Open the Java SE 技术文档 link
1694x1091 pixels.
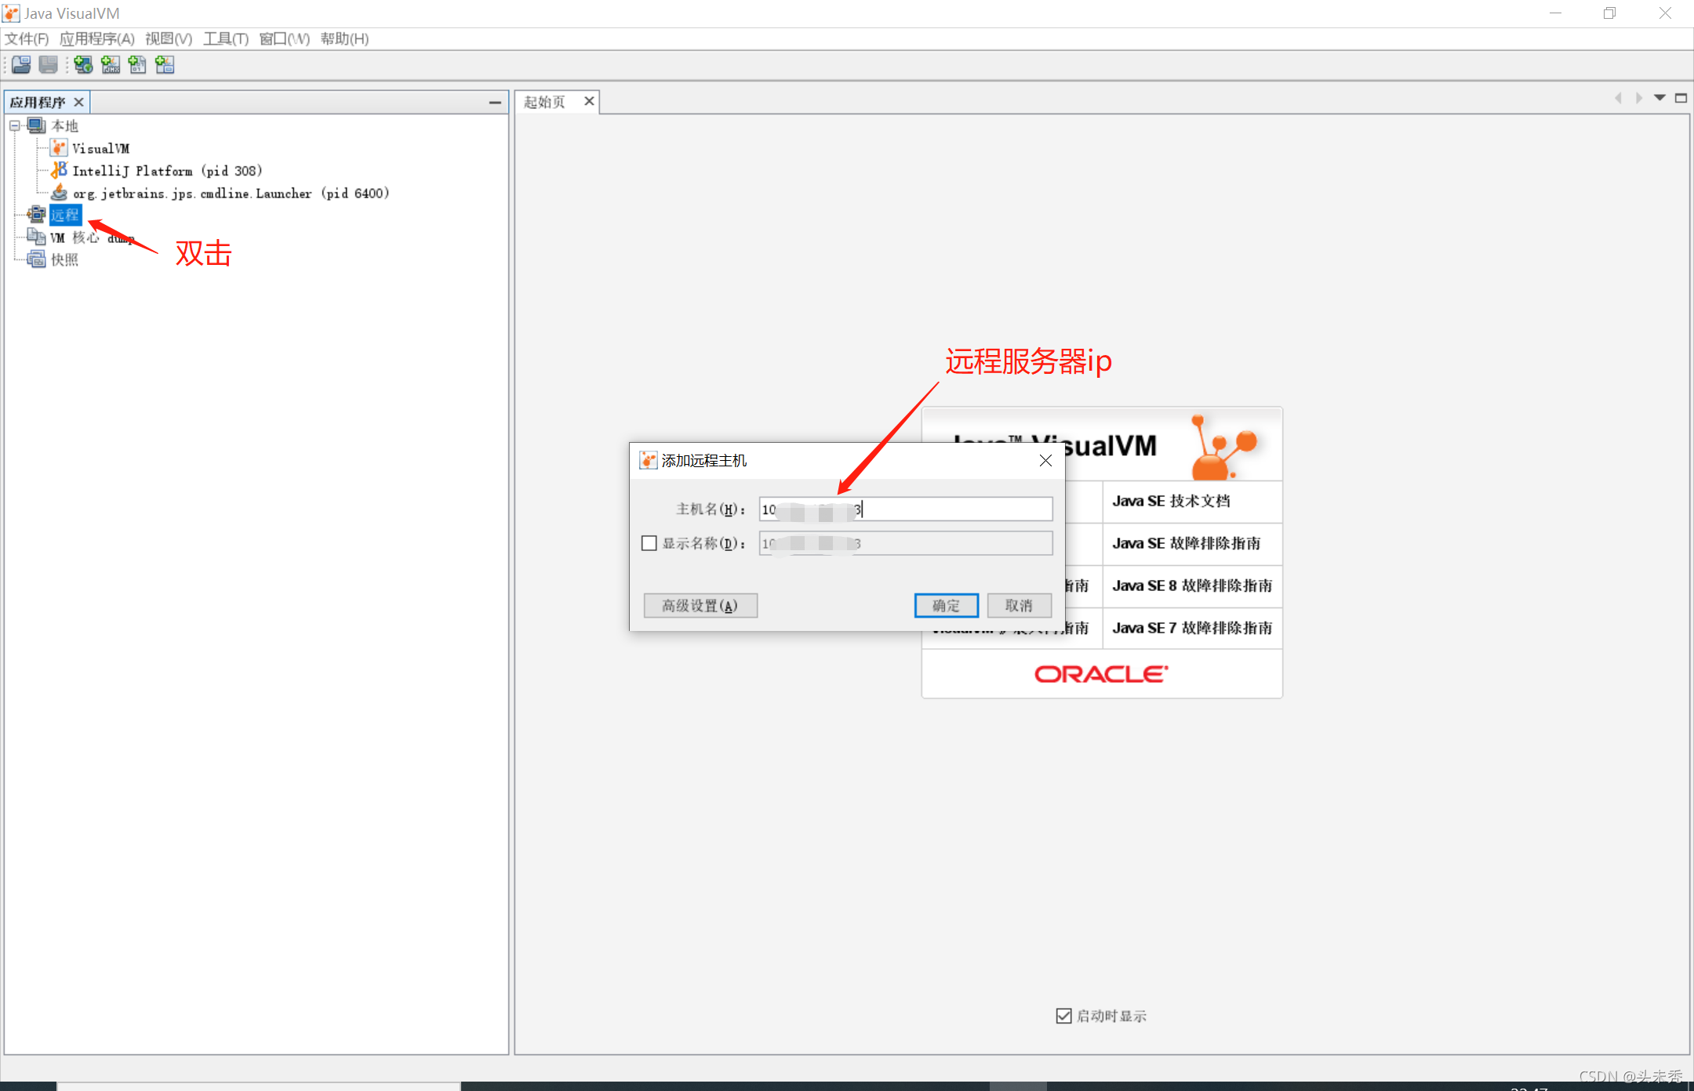pyautogui.click(x=1172, y=502)
